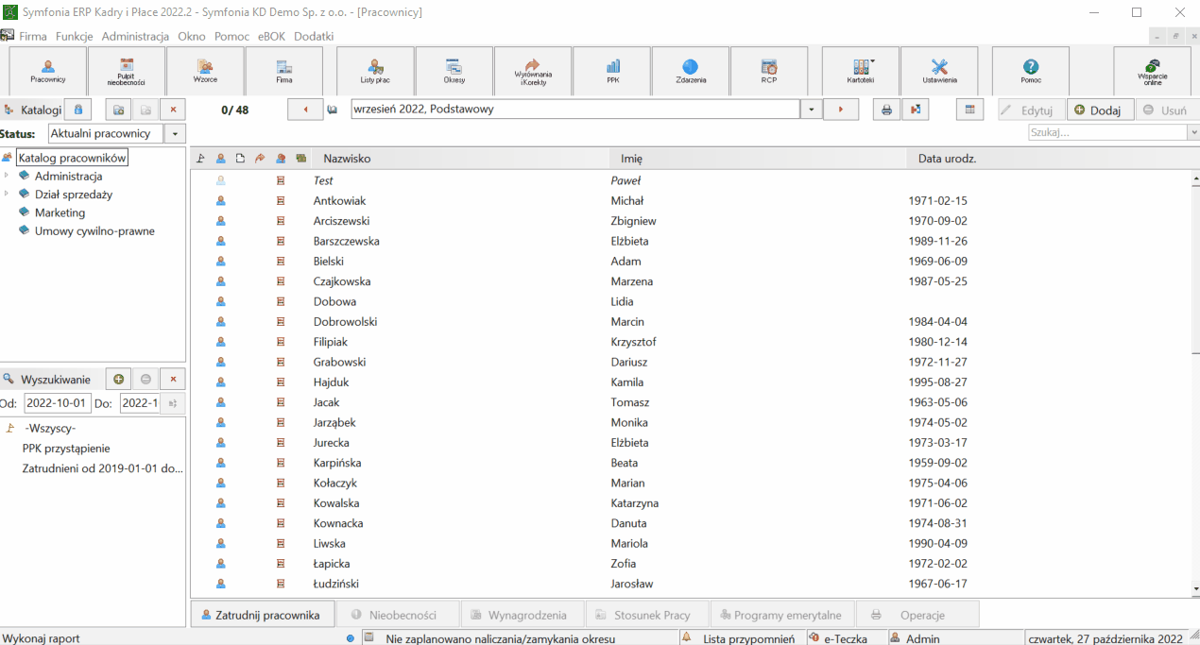Switch to the Zatrudnij pracownika tab
This screenshot has height=645, width=1200.
tap(262, 615)
